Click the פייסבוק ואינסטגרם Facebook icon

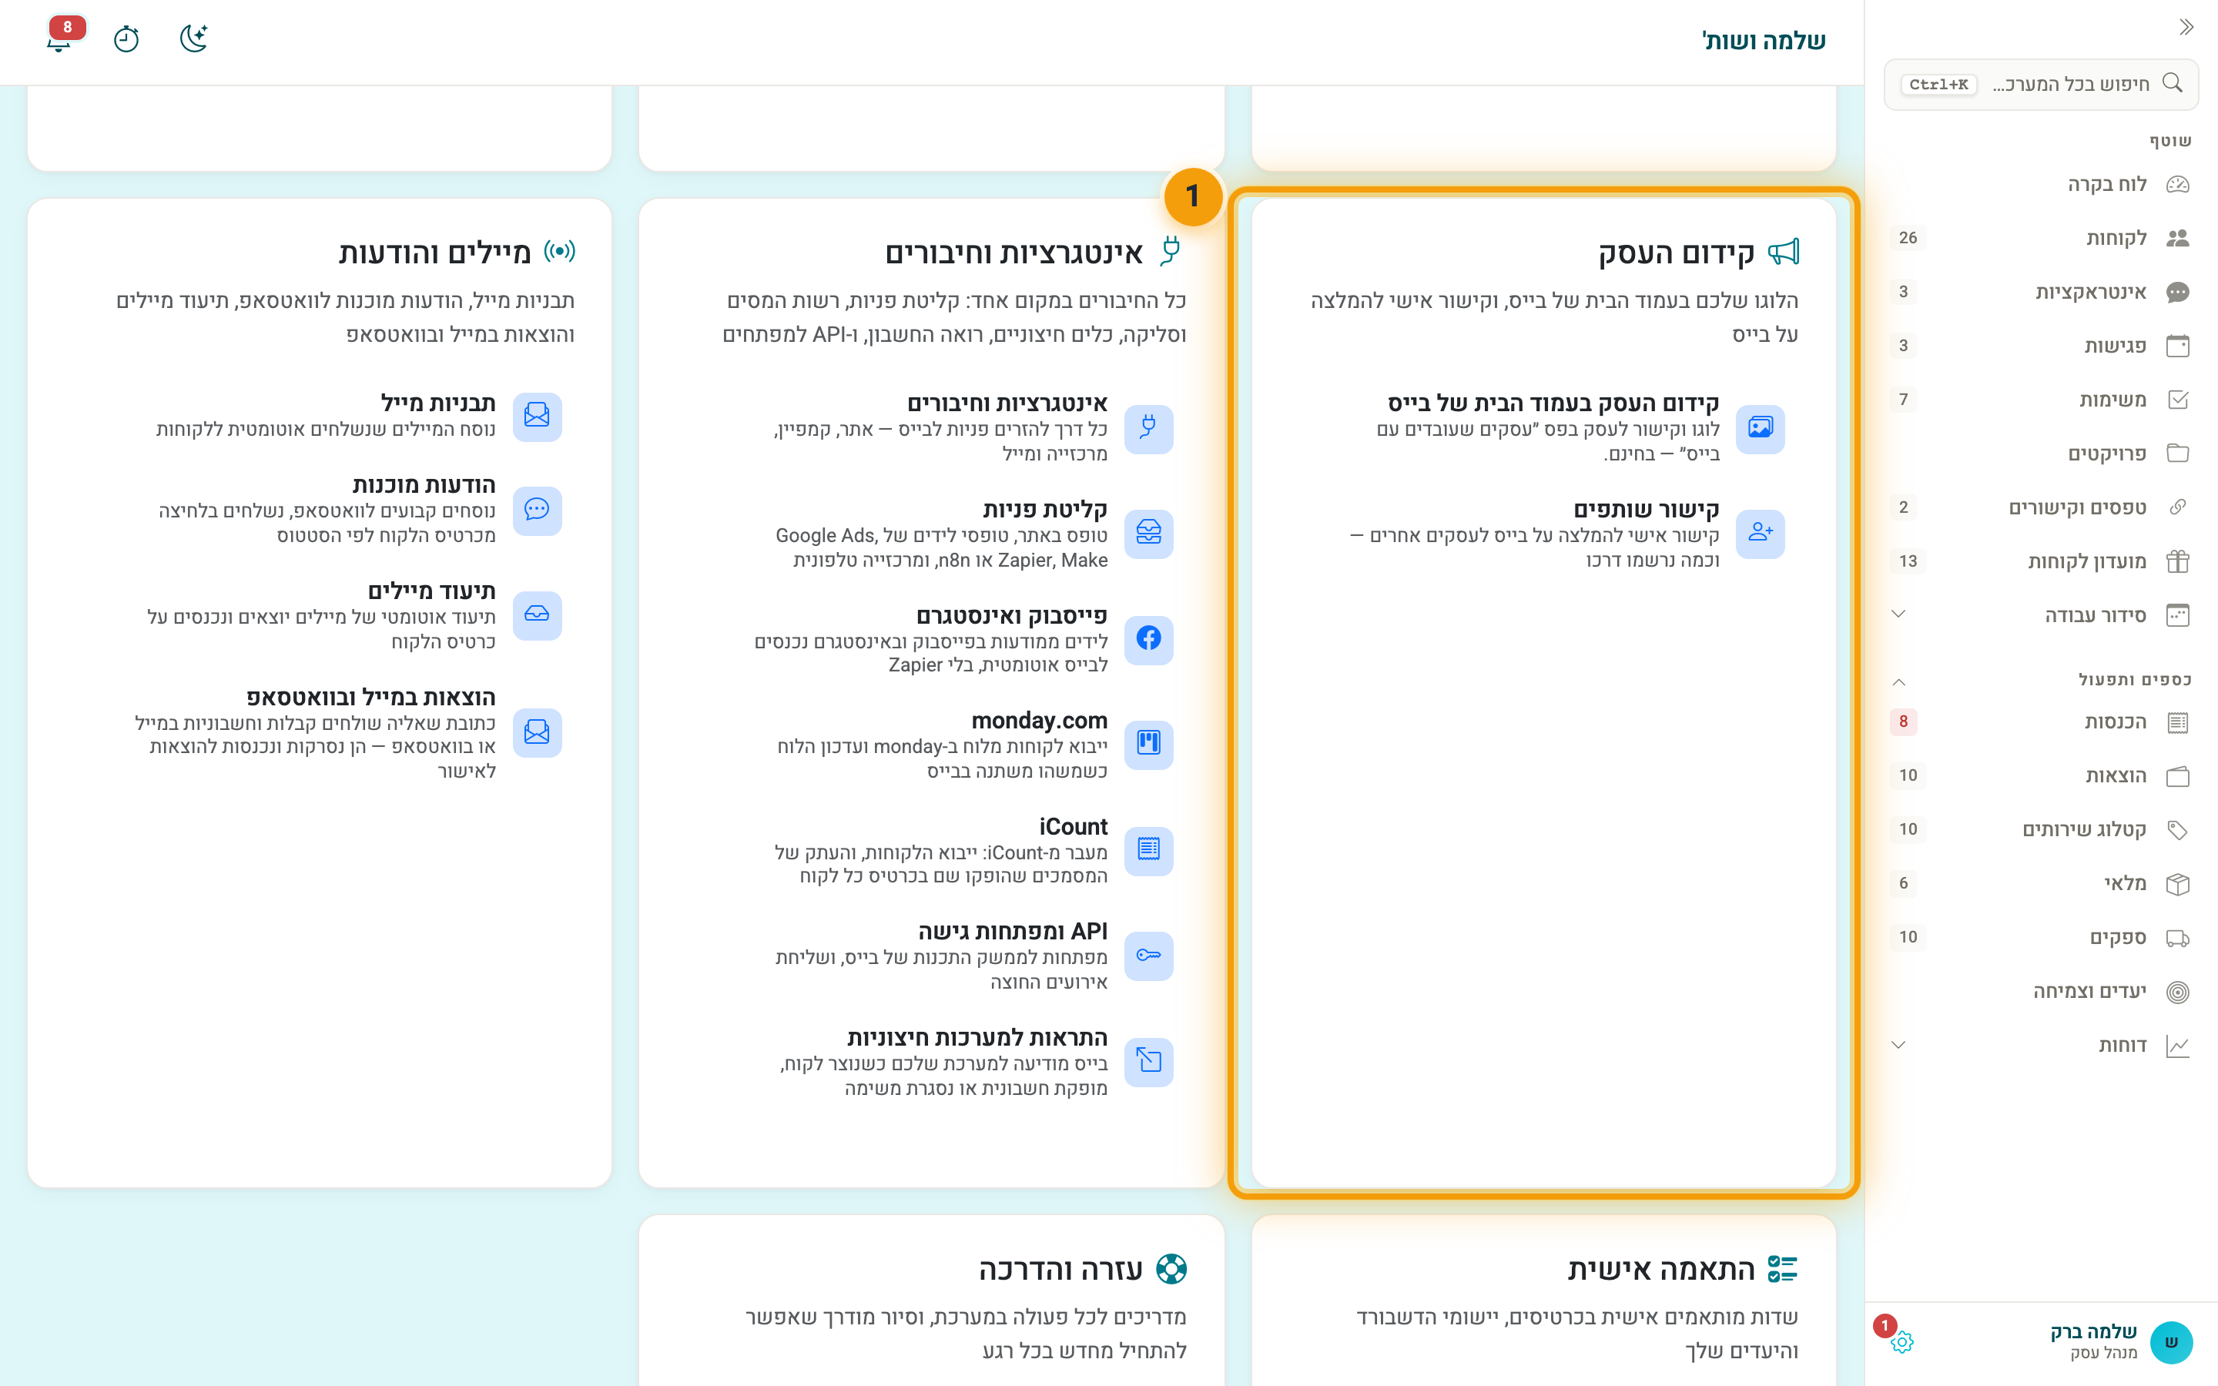pos(1148,639)
